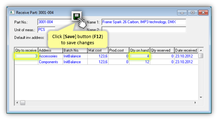The image size is (218, 120).
Task: Click Prod.cost 0 in Accessories row
Action: 119,56
